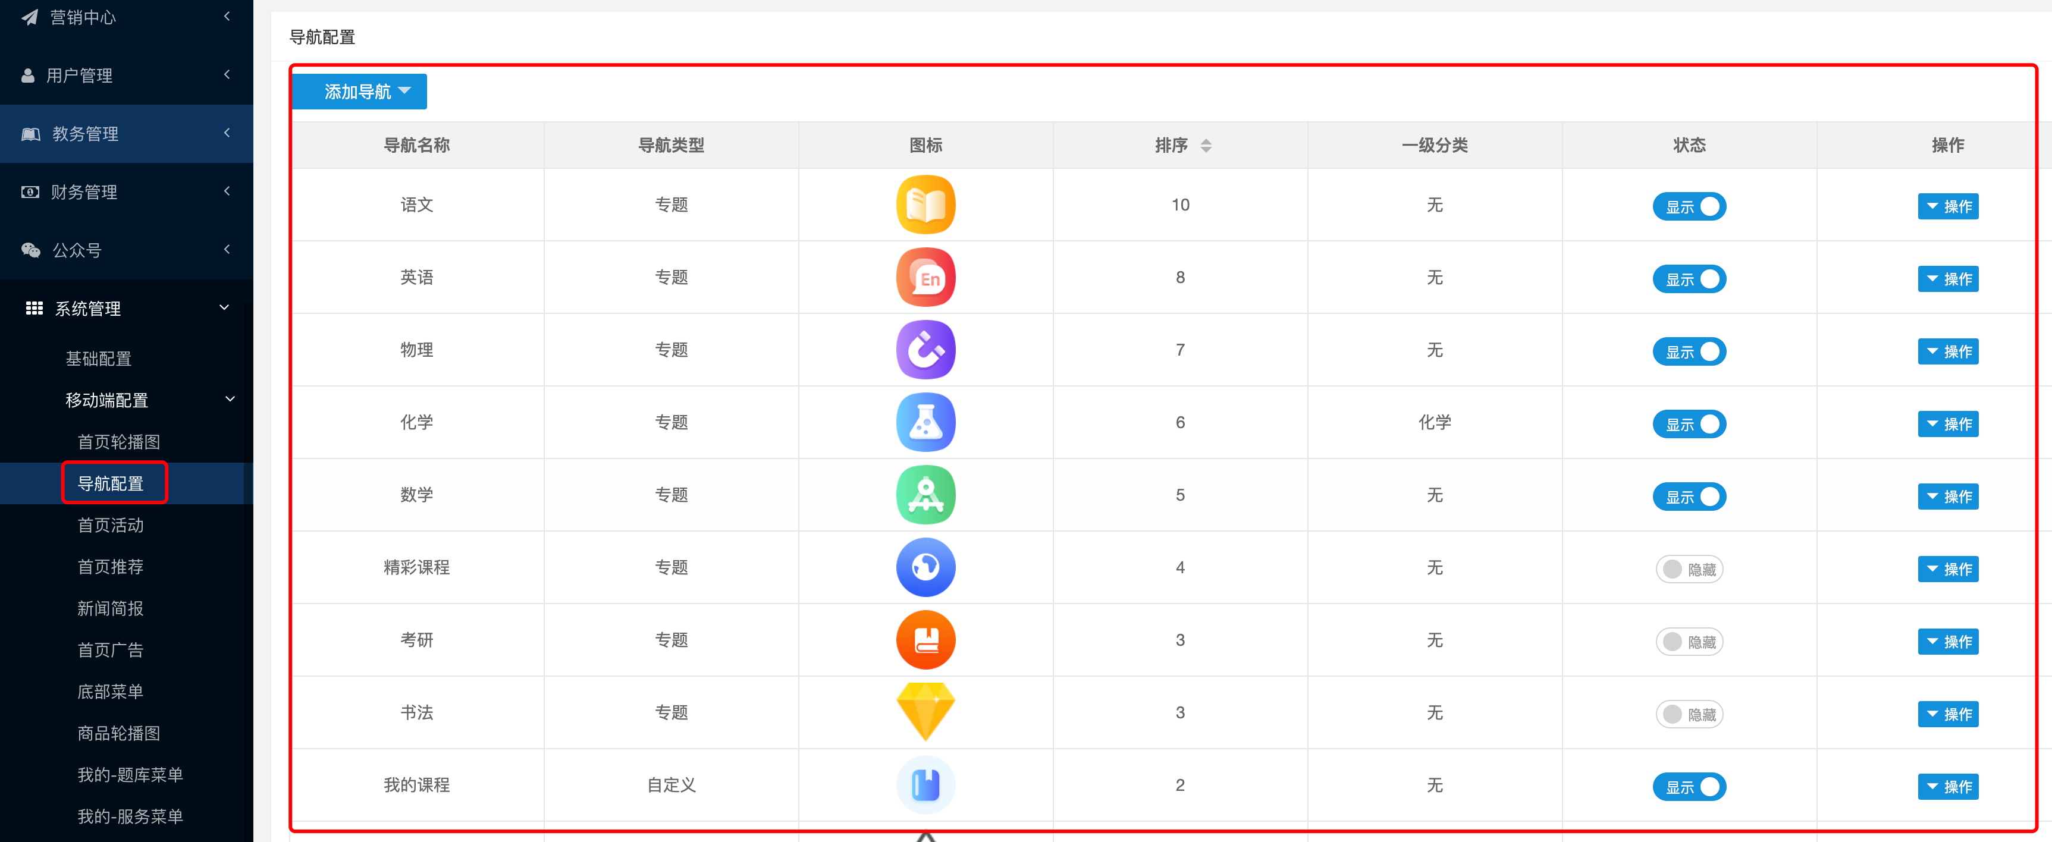Open 首页轮播图 in the sidebar
2052x842 pixels.
119,441
